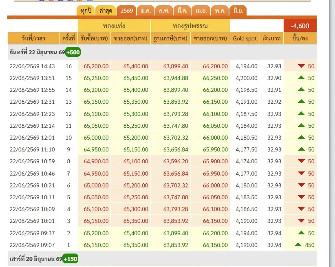
Task: Click the รับซื้อ(บาท) column header
Action: (94, 38)
